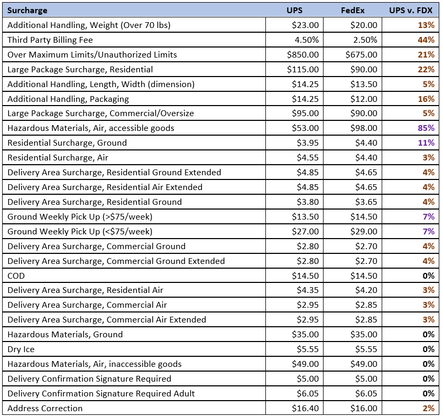Select "Additional Handling, Weight (Over 70 lbs)" row label
Image resolution: width=443 pixels, height=417 pixels.
[89, 25]
